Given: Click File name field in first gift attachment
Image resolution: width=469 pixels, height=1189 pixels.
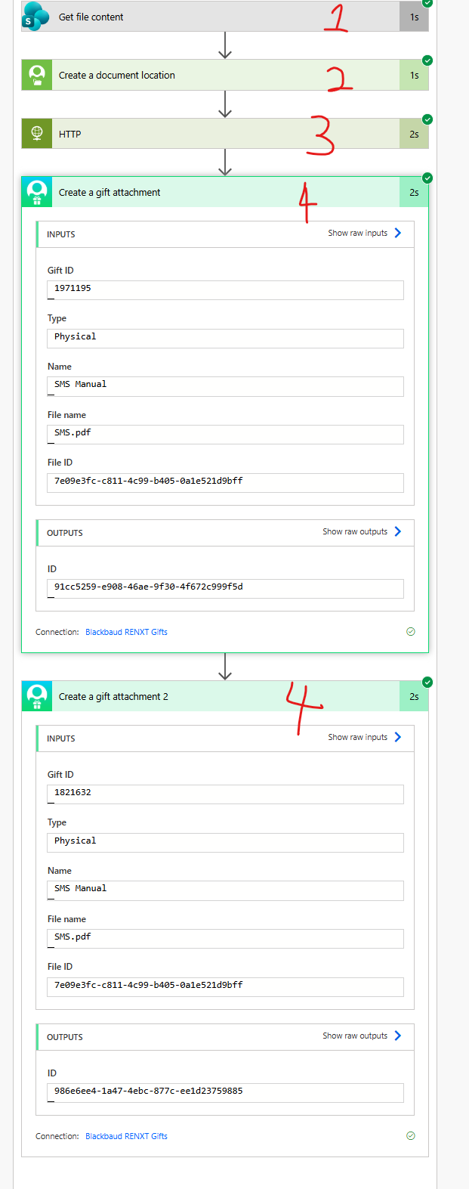Looking at the screenshot, I should pos(225,434).
